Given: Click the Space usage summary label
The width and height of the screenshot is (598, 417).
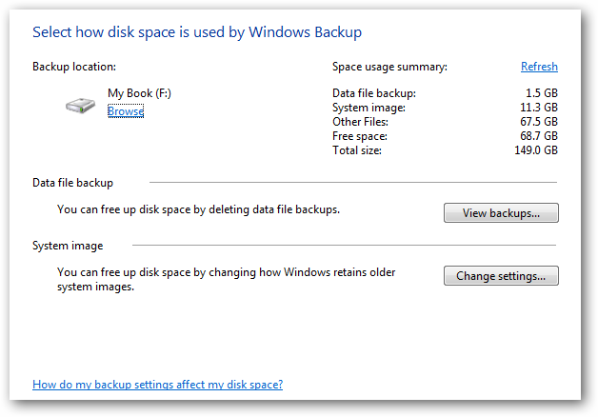Looking at the screenshot, I should click(x=389, y=67).
